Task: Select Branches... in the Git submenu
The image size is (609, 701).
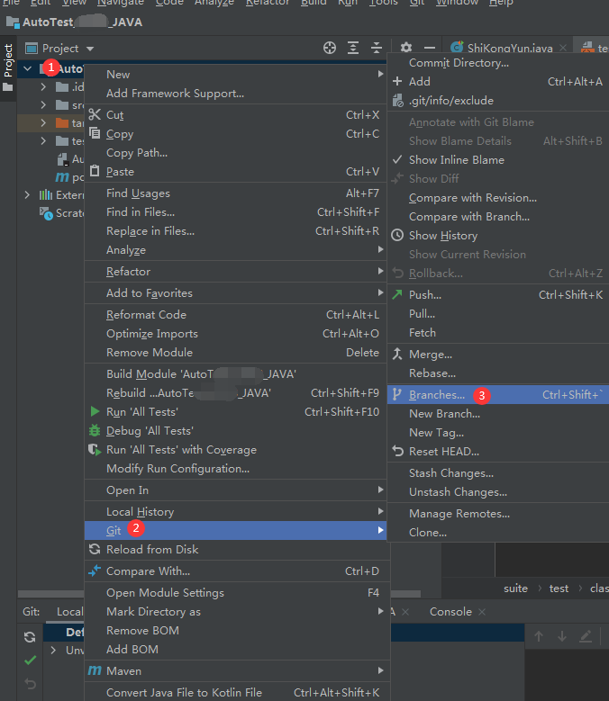Action: [x=437, y=395]
